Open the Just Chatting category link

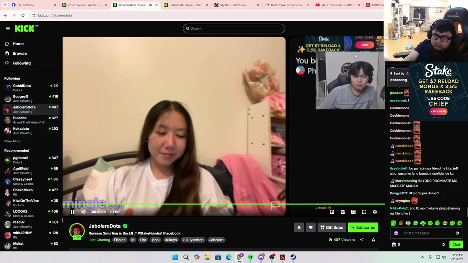[x=99, y=240]
